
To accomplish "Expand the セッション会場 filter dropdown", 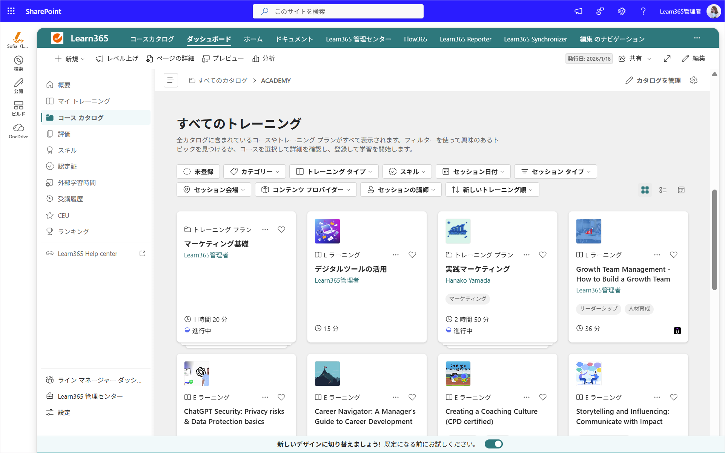I will (214, 190).
